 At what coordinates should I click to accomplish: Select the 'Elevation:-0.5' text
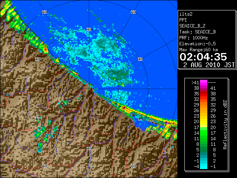197,44
